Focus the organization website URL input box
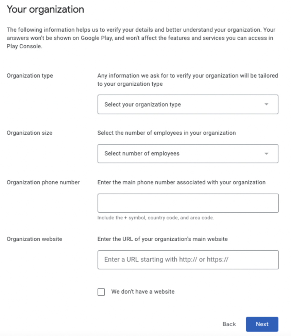The height and width of the screenshot is (336, 291). 188,260
